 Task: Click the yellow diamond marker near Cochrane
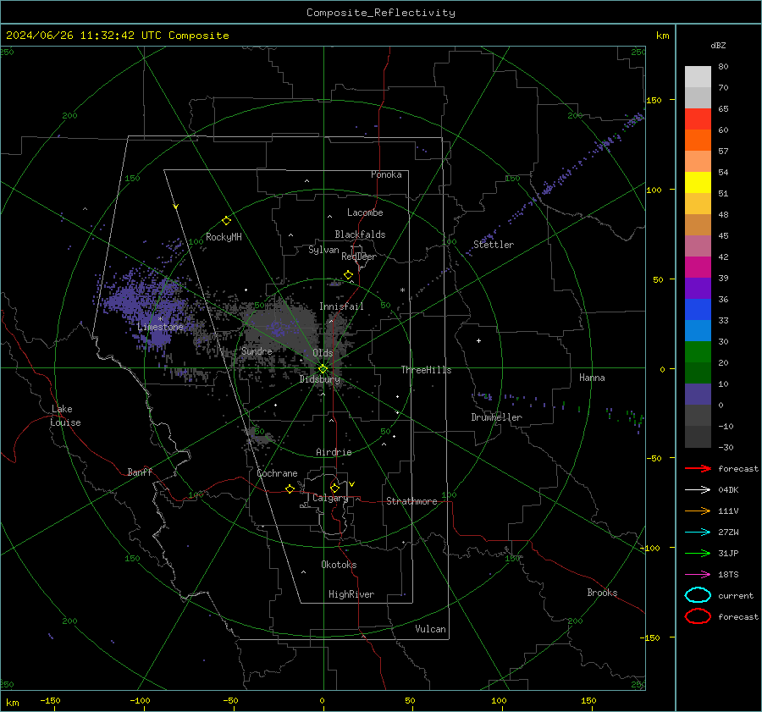click(x=290, y=488)
